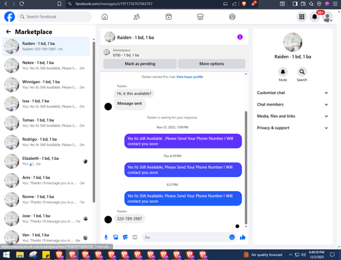Open Sticky Notes from taskbar

(x=46, y=255)
